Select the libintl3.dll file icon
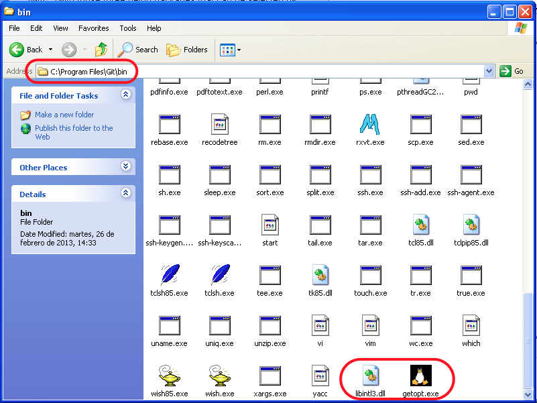Image resolution: width=537 pixels, height=403 pixels. [371, 376]
